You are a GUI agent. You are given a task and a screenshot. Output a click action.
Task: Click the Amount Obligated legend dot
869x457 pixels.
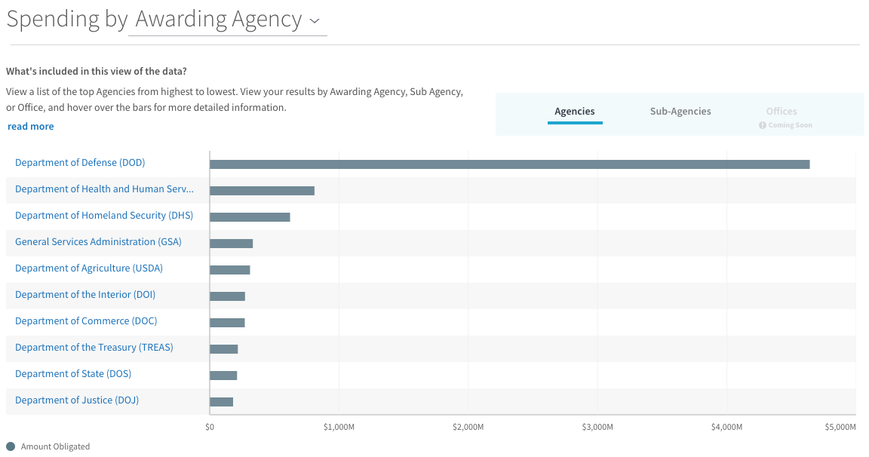(x=11, y=446)
